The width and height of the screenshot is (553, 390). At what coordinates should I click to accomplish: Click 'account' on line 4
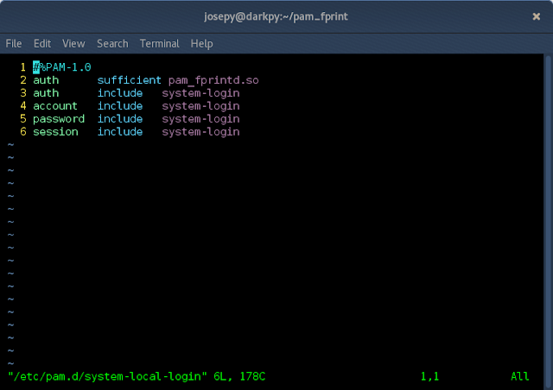[55, 105]
